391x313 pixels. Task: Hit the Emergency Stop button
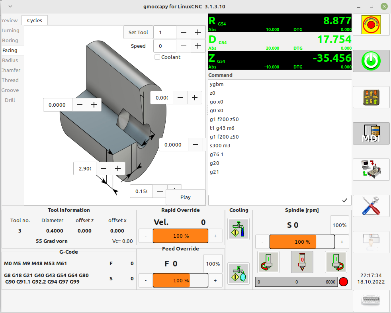click(x=371, y=25)
